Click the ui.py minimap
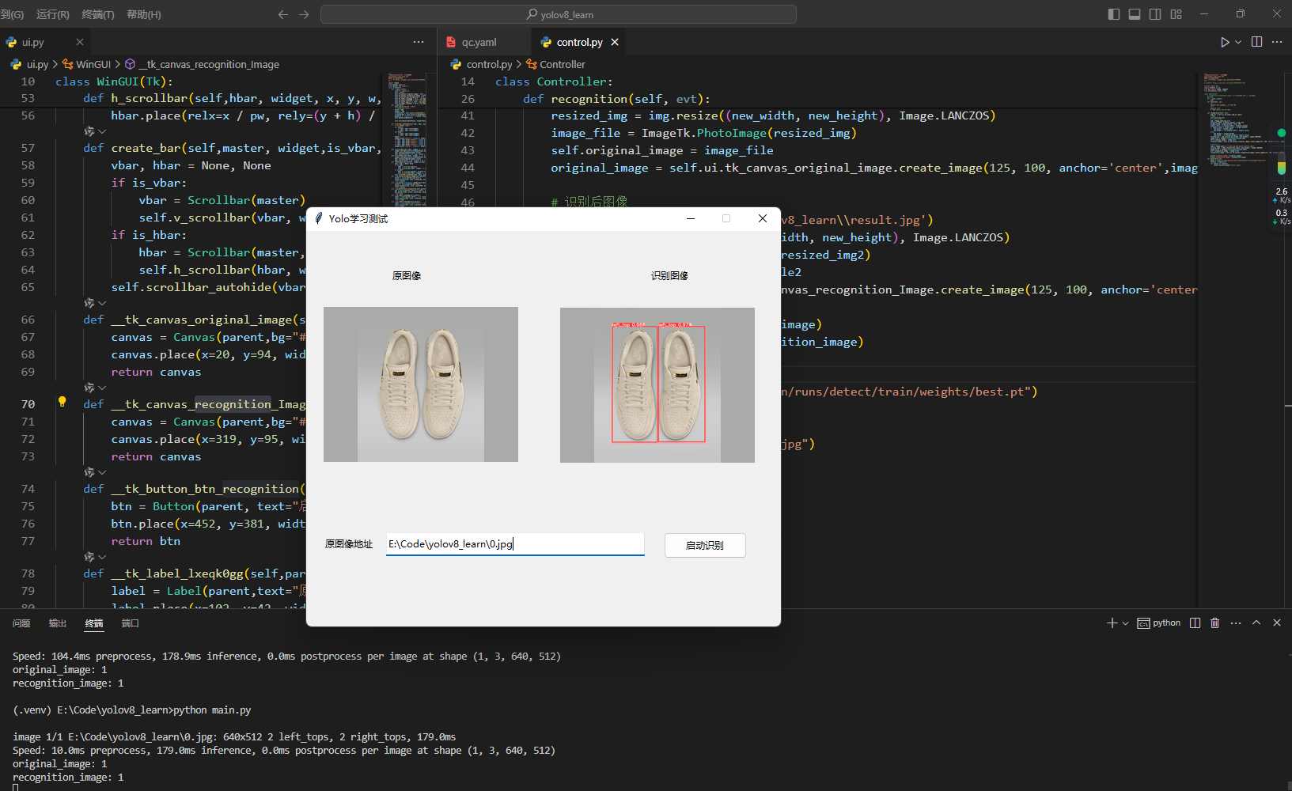This screenshot has height=791, width=1292. [x=407, y=340]
